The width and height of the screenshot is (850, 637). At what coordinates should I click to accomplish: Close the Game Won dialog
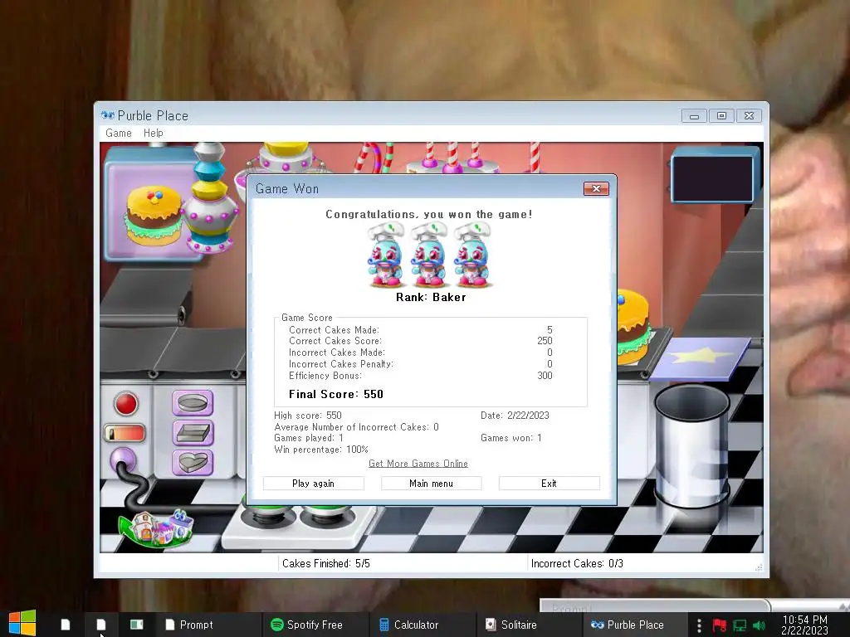pyautogui.click(x=596, y=188)
